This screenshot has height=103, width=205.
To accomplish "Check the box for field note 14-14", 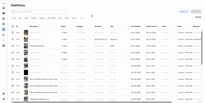I will 13,66.
